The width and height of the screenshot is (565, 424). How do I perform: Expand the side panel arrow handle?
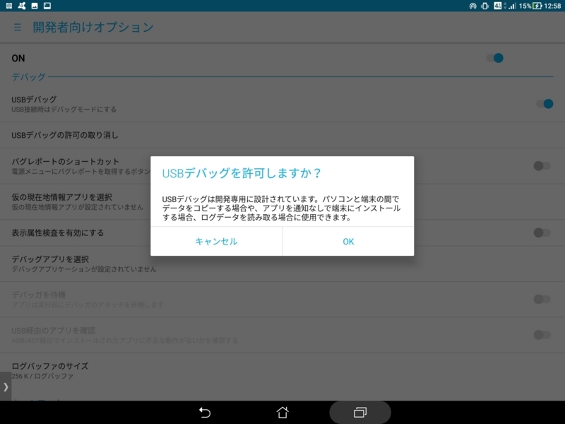[6, 387]
